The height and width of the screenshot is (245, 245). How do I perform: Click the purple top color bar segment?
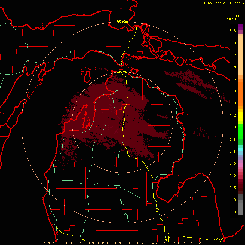[x=240, y=27]
